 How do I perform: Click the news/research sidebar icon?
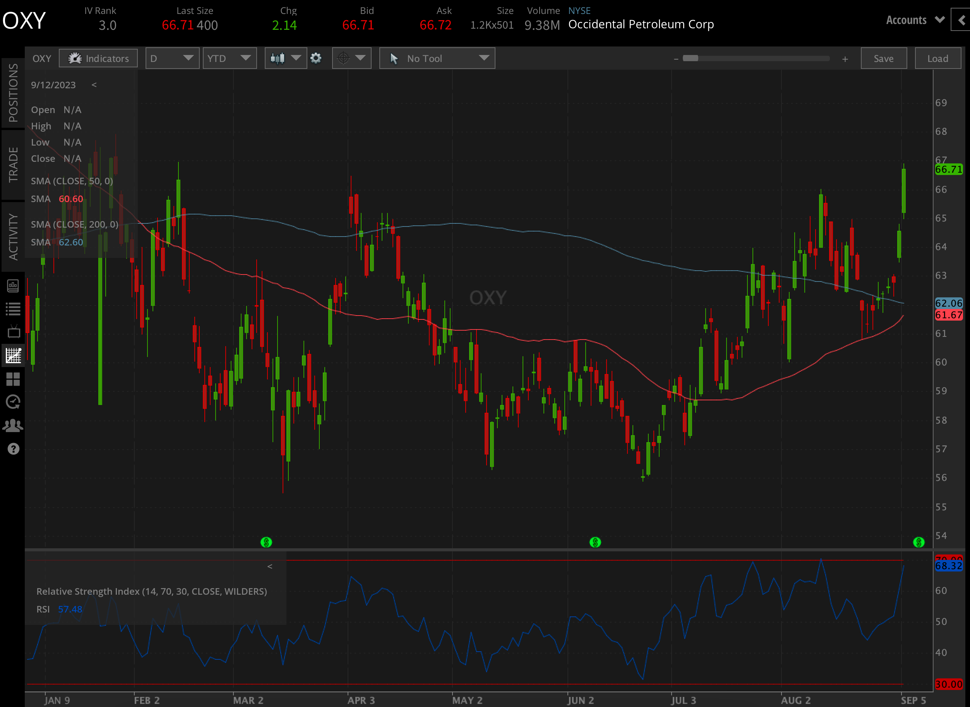click(13, 286)
